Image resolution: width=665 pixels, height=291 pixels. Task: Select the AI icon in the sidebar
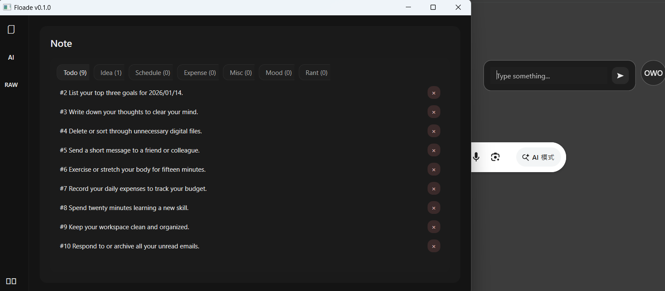click(x=11, y=57)
